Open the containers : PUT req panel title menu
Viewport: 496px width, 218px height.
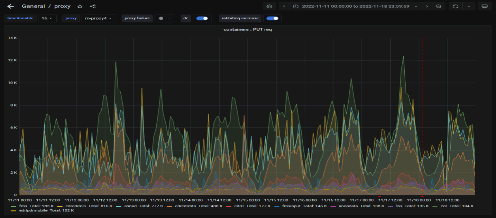pos(248,29)
